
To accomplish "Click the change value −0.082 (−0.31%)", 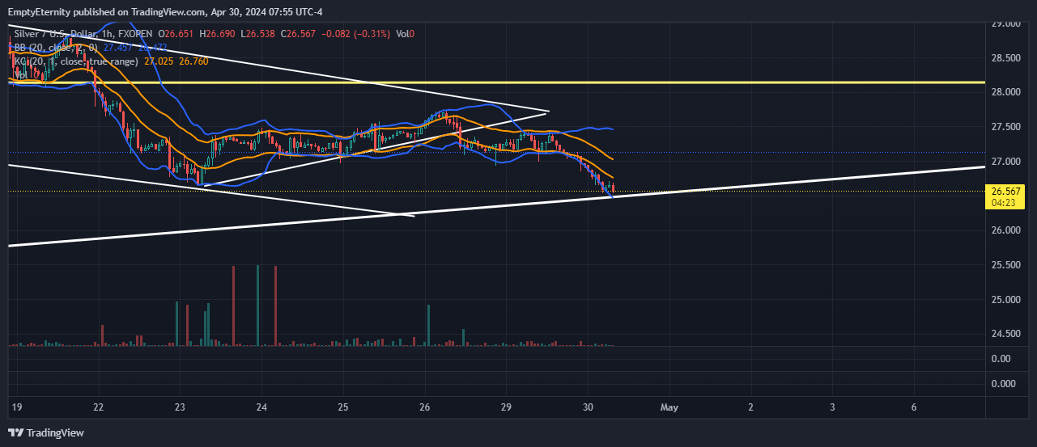I will pyautogui.click(x=356, y=34).
